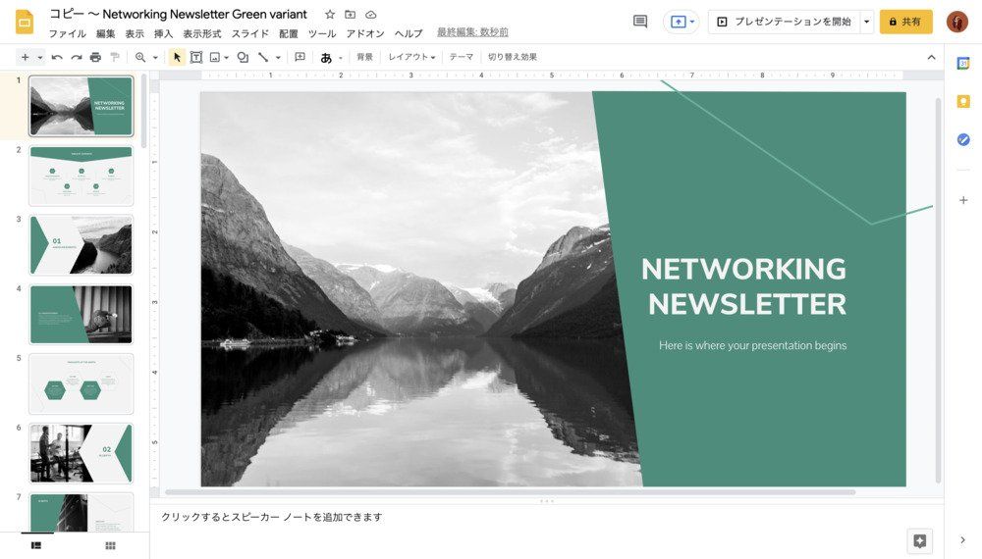Hide the side panel with the chevron
Viewport: 982px width, 559px height.
(x=963, y=540)
